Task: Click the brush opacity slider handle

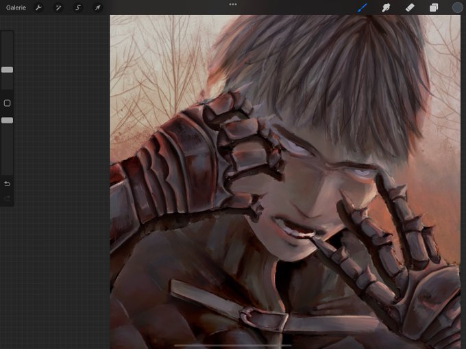Action: (7, 120)
